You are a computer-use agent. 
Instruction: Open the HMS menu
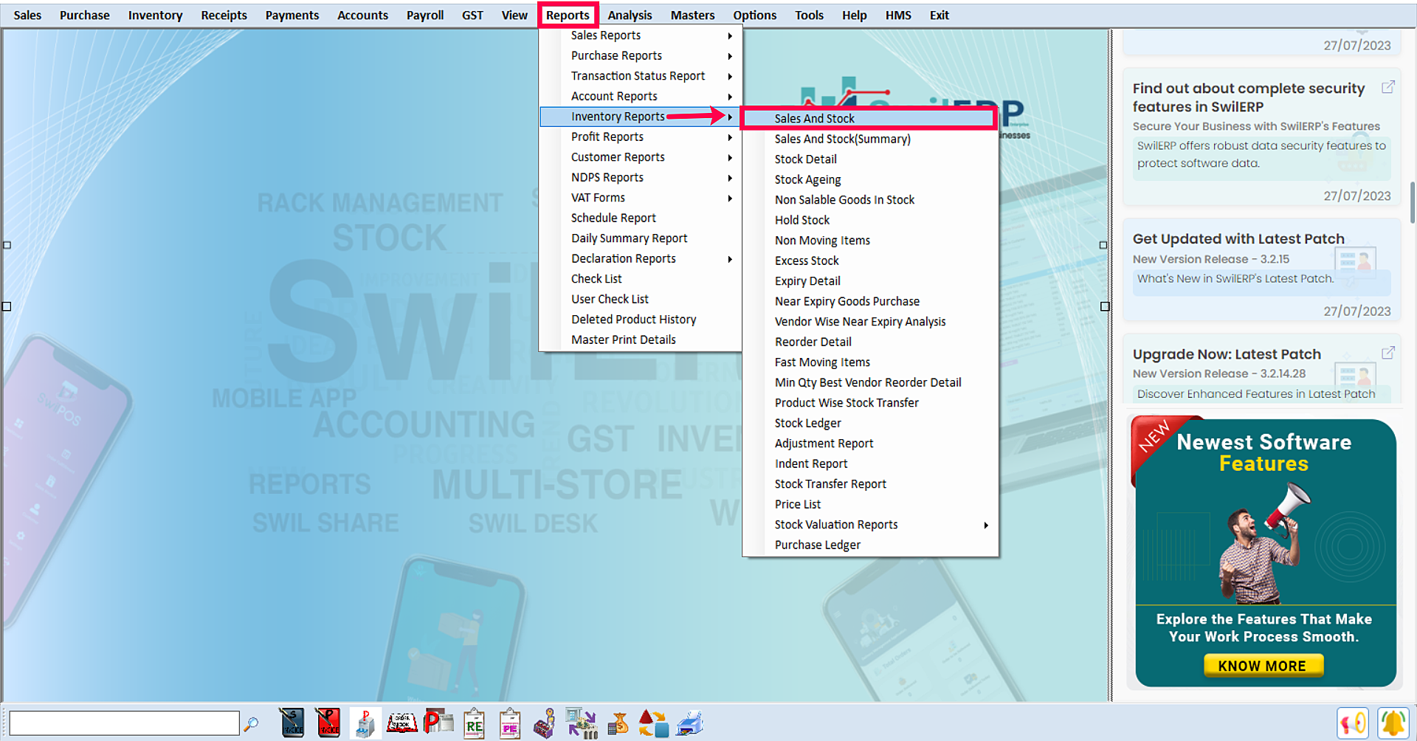898,15
